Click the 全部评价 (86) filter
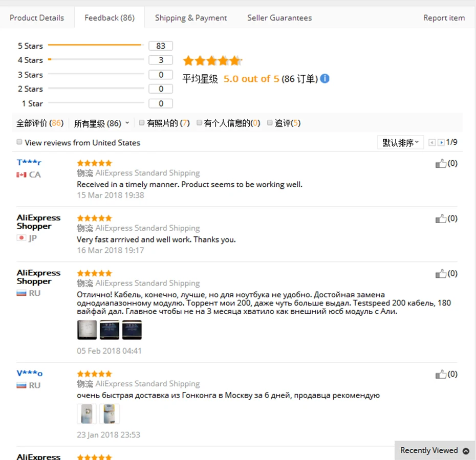 coord(39,123)
